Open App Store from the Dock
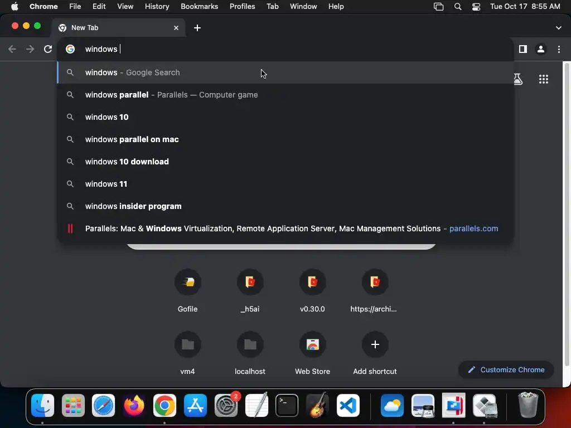571x428 pixels. click(x=195, y=406)
